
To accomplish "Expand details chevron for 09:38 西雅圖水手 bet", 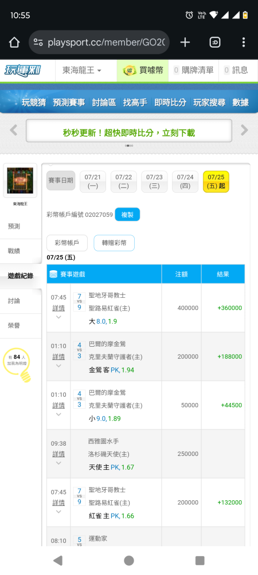I will click(58, 463).
